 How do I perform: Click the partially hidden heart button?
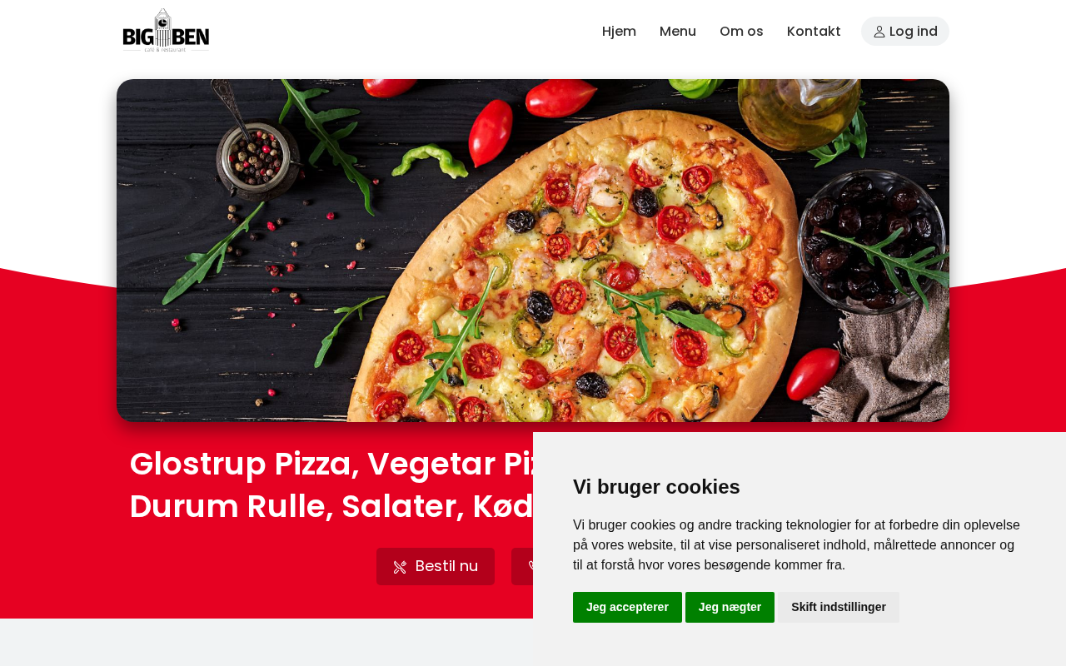click(x=522, y=566)
